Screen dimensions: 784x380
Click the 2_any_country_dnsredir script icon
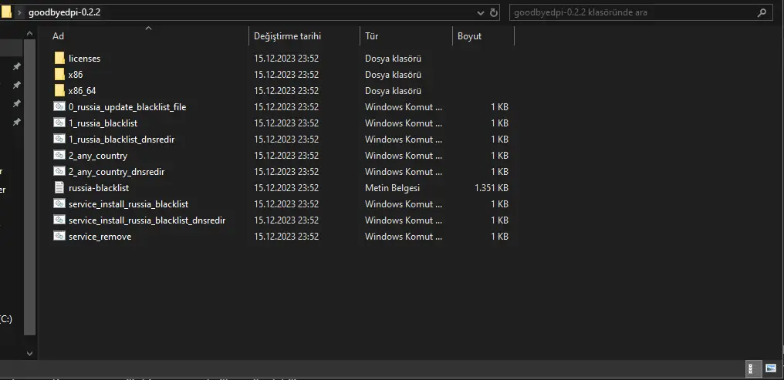(x=59, y=172)
